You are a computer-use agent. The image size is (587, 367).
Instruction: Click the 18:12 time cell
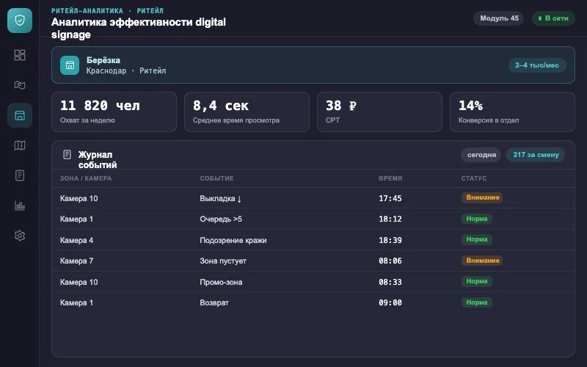(390, 219)
